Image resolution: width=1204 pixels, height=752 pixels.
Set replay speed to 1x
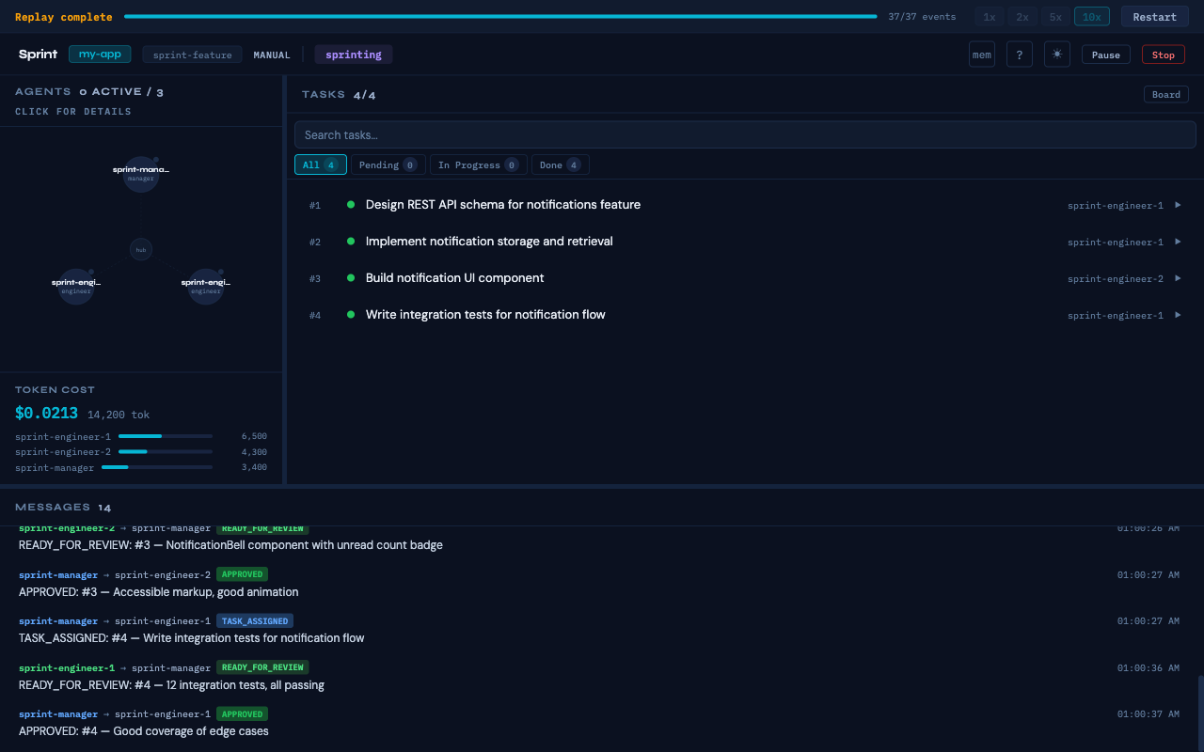tap(990, 17)
